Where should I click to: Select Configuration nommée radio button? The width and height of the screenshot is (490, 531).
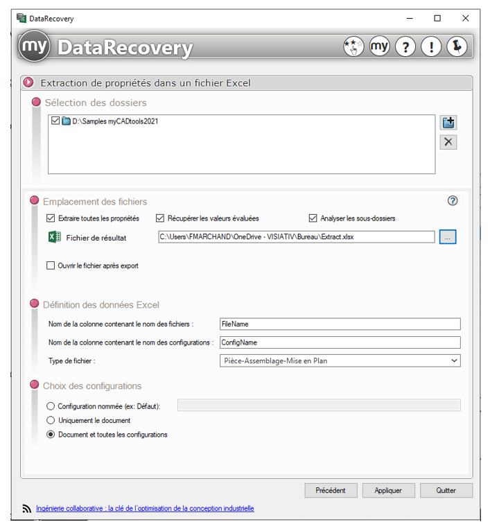tap(51, 406)
